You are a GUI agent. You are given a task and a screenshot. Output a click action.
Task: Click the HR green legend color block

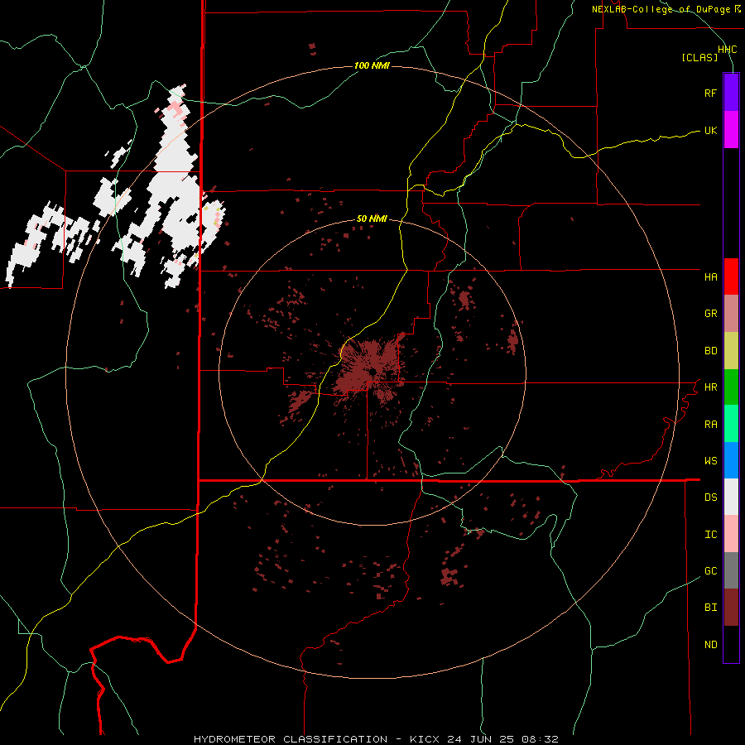pos(731,387)
